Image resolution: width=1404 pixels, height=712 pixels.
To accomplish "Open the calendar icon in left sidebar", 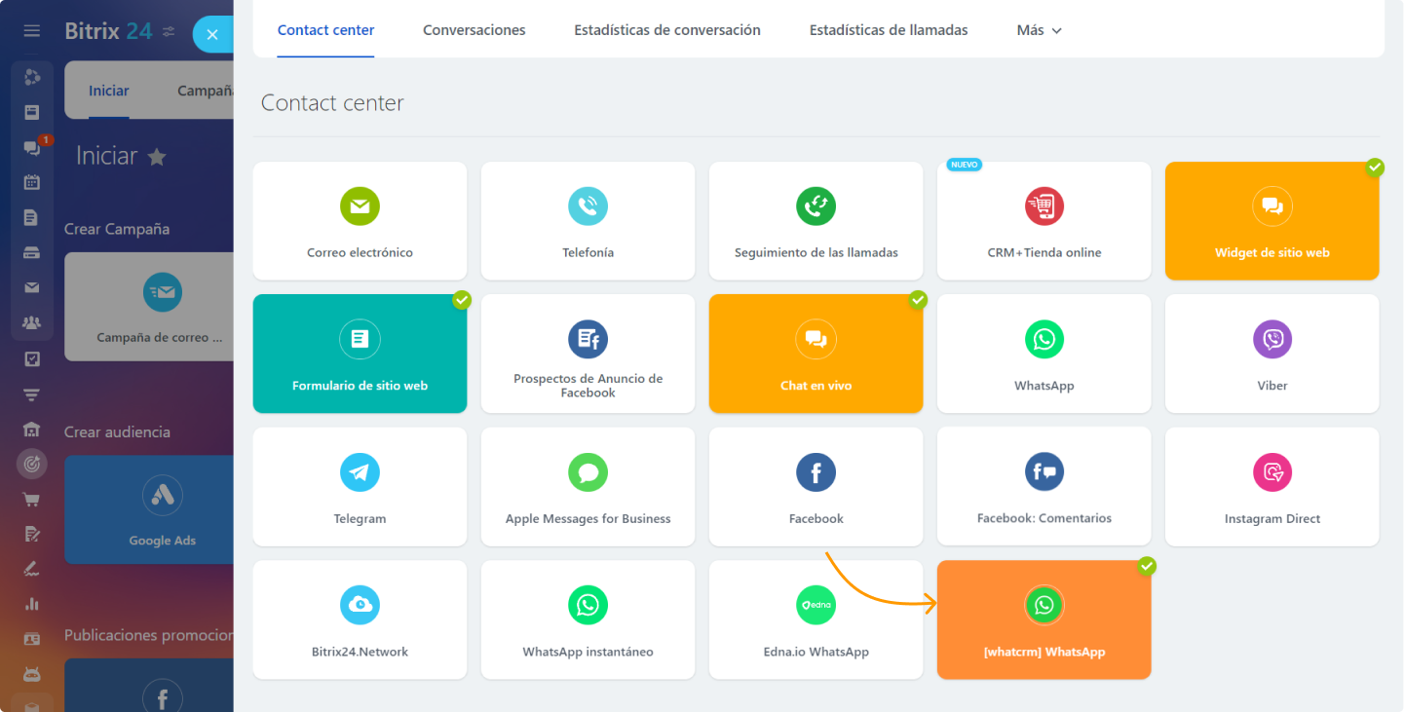I will click(x=32, y=182).
